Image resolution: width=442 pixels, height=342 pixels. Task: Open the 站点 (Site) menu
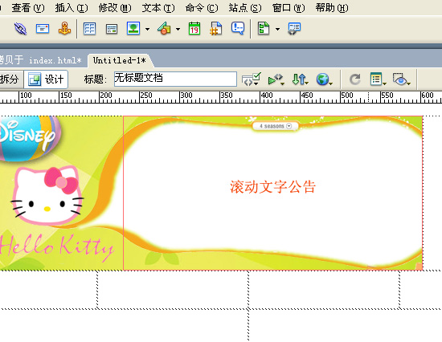pos(245,8)
